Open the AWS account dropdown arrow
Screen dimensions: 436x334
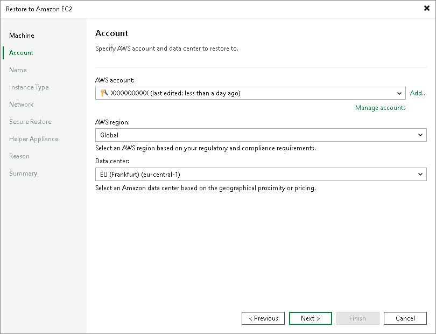399,93
